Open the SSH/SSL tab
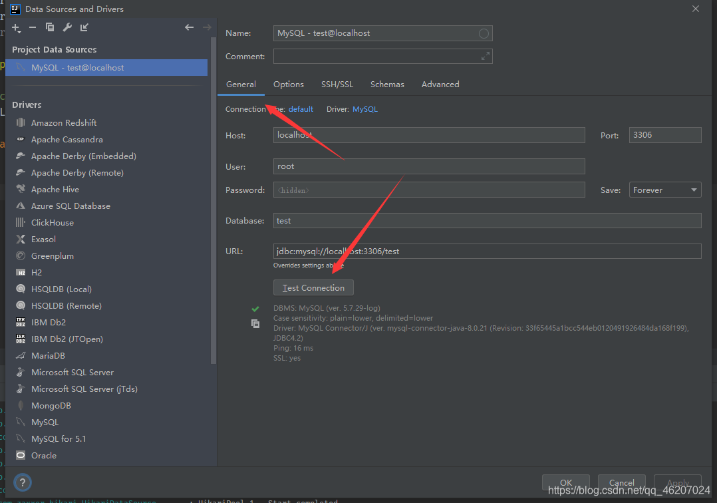The height and width of the screenshot is (503, 717). coord(337,84)
